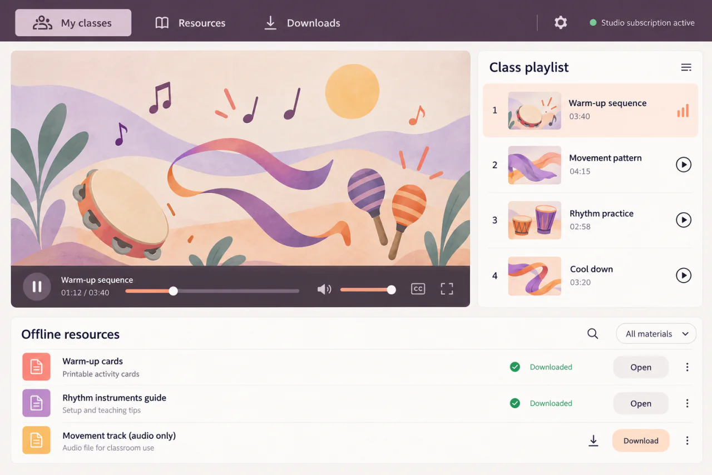Enter fullscreen video mode
The height and width of the screenshot is (475, 712).
coord(447,289)
